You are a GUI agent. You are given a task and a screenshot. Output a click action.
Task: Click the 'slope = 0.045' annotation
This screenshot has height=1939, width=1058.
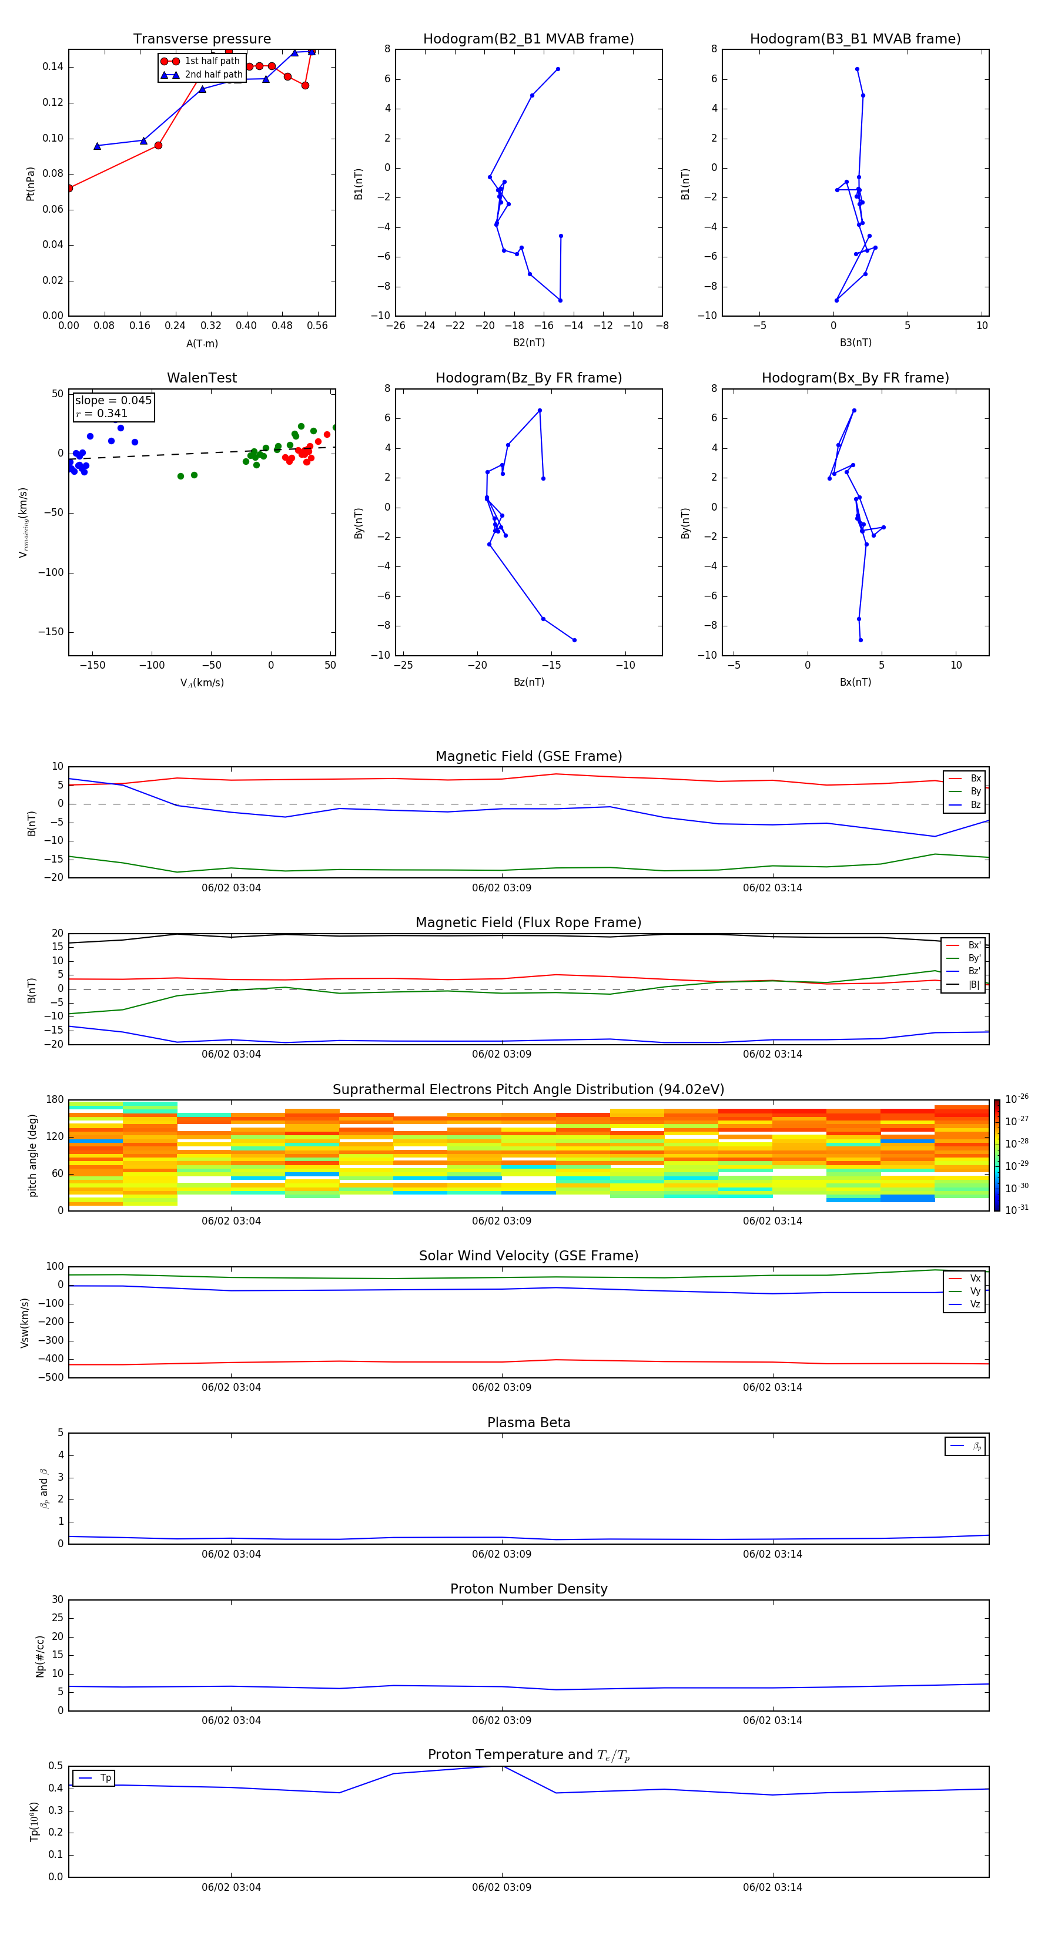click(x=113, y=401)
